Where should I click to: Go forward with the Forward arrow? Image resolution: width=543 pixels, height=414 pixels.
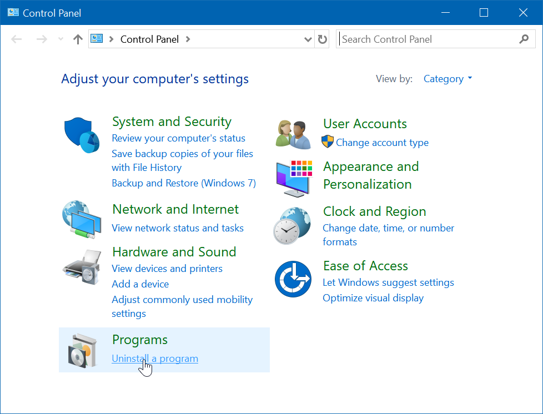[42, 39]
